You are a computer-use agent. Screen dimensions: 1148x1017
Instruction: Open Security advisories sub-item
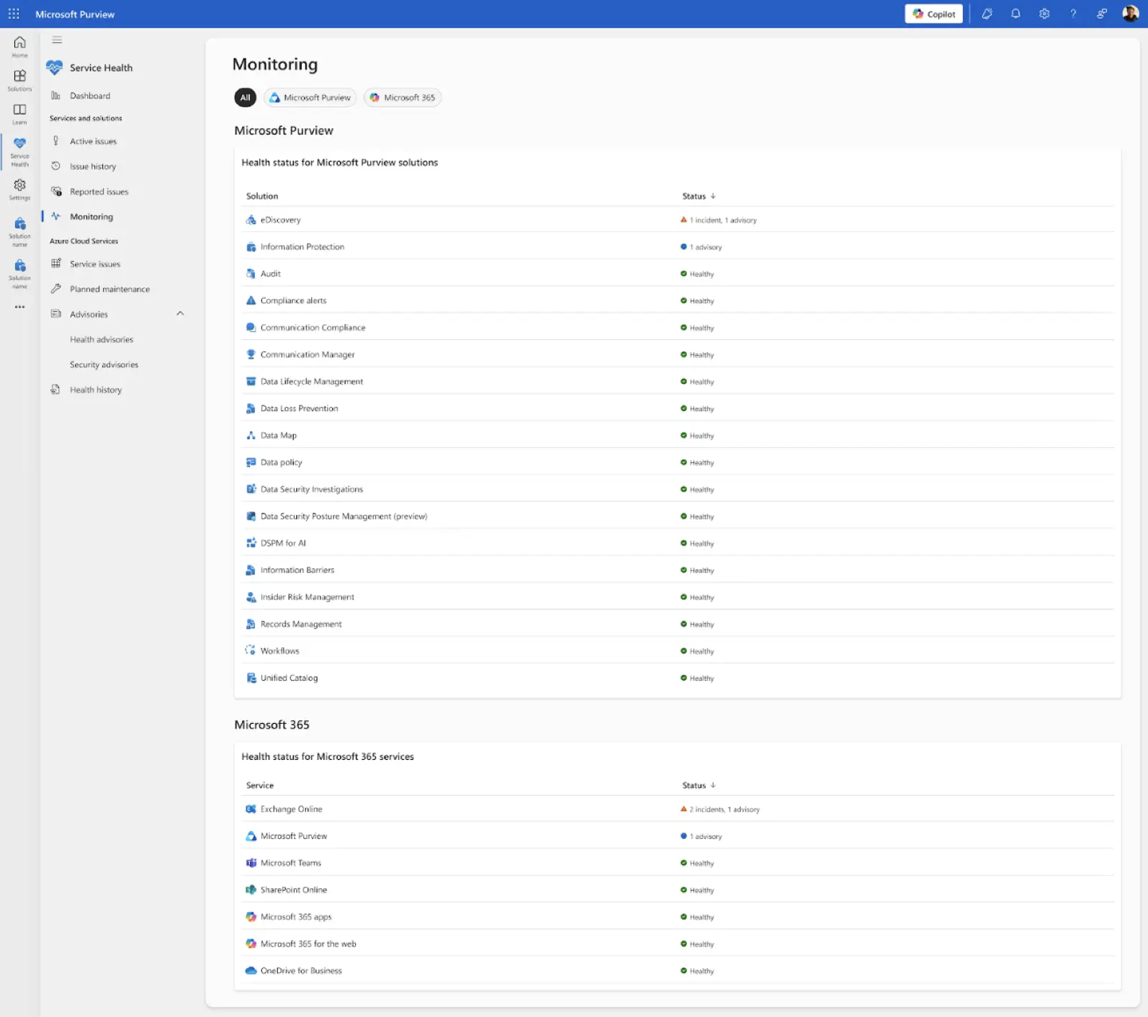(x=104, y=364)
